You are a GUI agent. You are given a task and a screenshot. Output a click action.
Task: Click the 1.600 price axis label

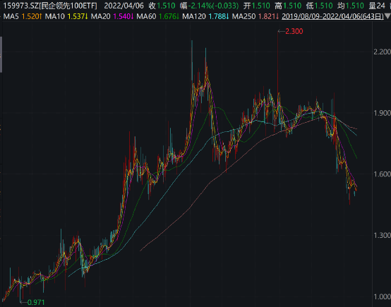[x=382, y=174]
